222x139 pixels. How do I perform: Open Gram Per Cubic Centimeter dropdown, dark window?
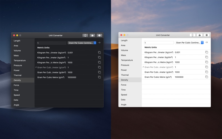coord(82,43)
